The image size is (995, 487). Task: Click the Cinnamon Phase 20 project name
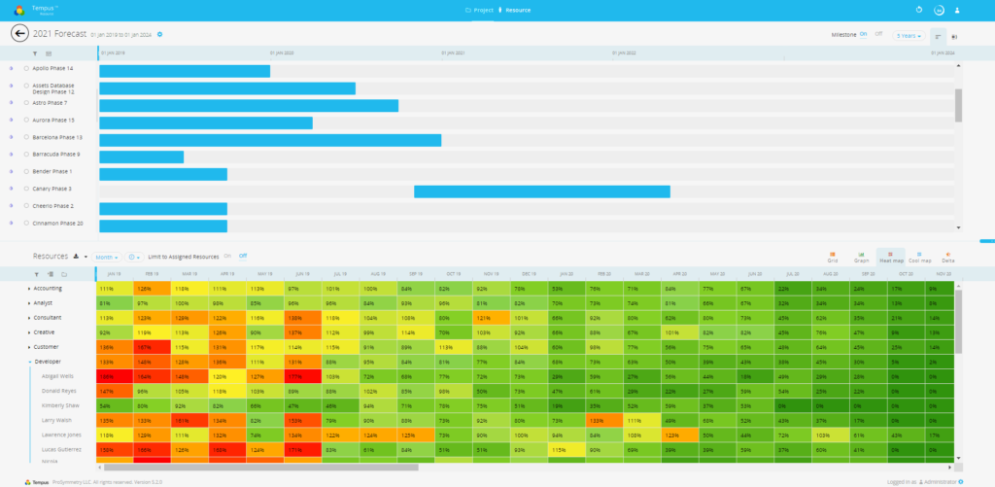(57, 223)
